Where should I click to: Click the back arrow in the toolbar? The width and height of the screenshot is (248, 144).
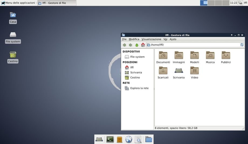pyautogui.click(x=124, y=45)
